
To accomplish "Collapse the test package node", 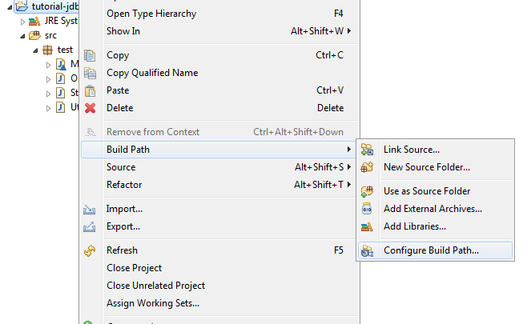I will (35, 50).
